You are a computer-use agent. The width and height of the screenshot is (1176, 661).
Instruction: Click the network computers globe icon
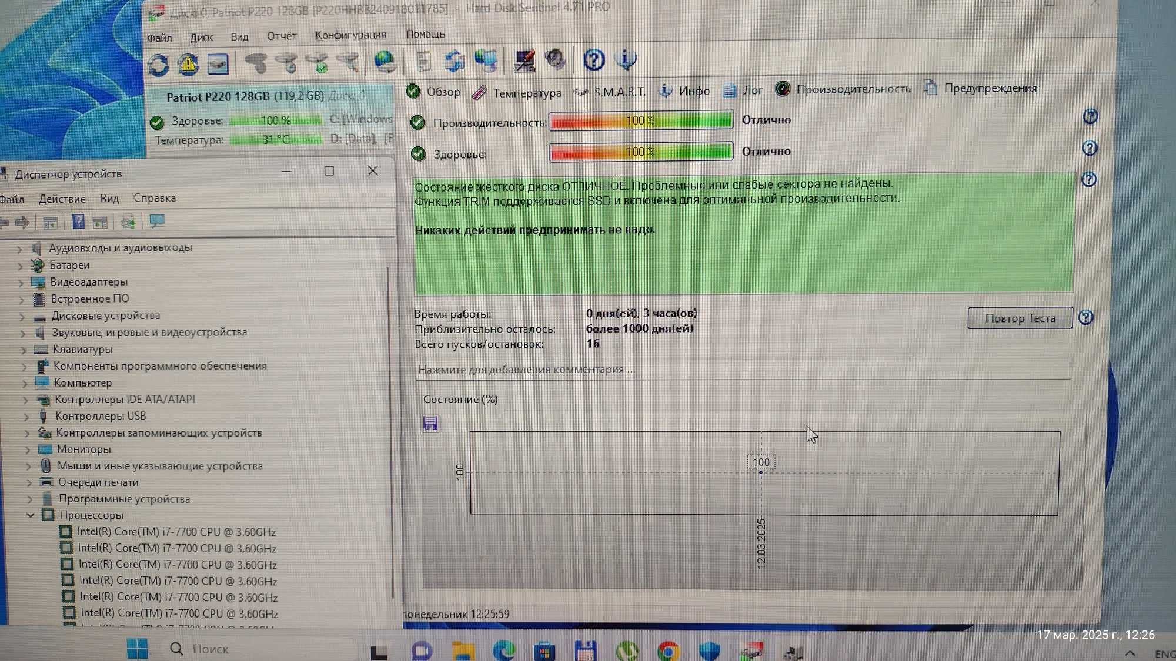[486, 61]
